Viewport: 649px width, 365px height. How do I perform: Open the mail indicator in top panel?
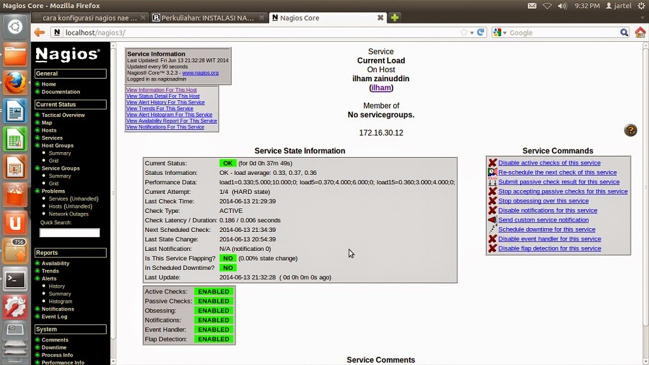coord(532,6)
